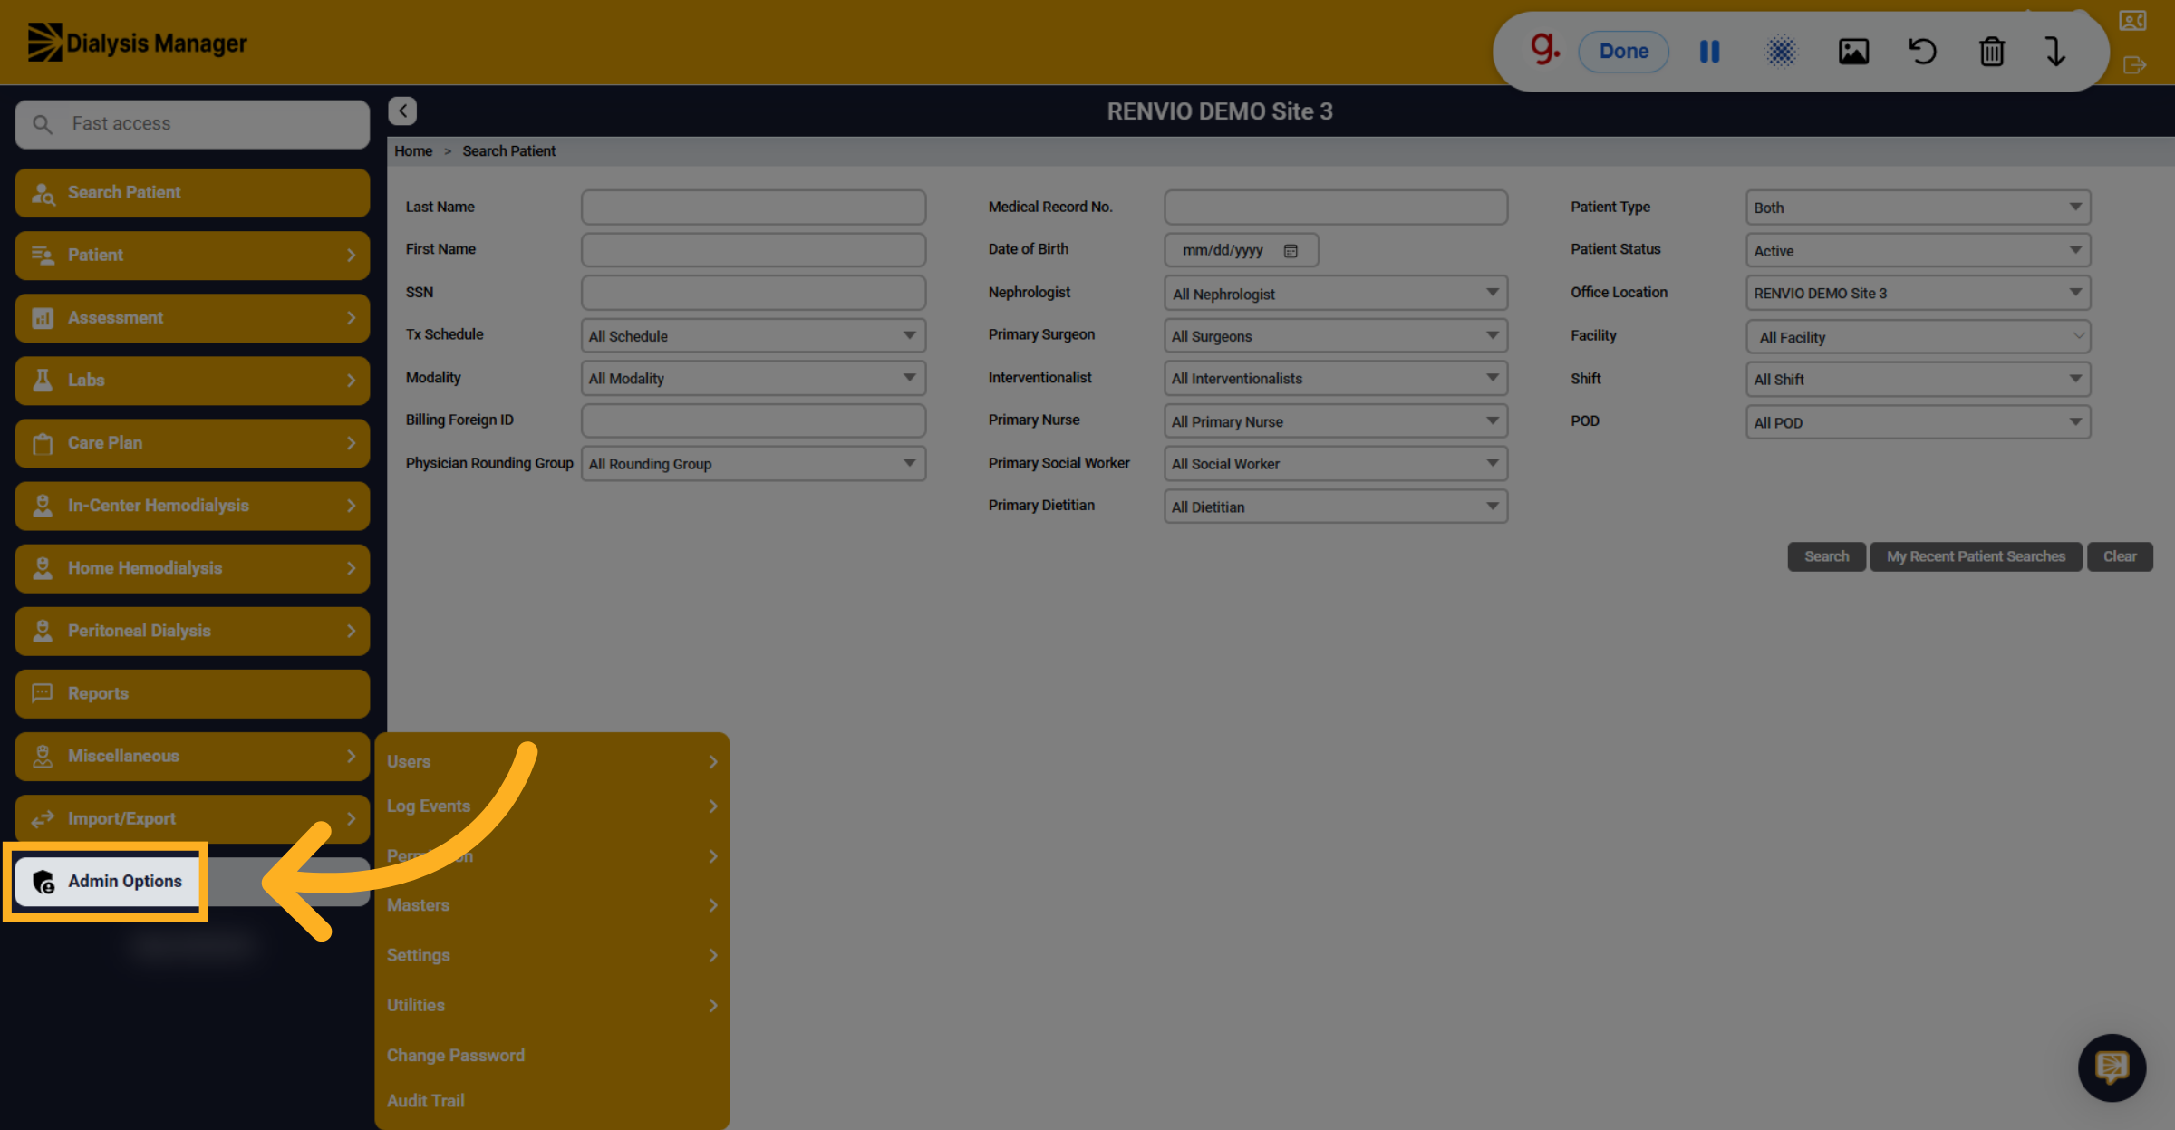The height and width of the screenshot is (1130, 2175).
Task: Click the undo arrow icon in recorder toolbar
Action: (x=1922, y=52)
